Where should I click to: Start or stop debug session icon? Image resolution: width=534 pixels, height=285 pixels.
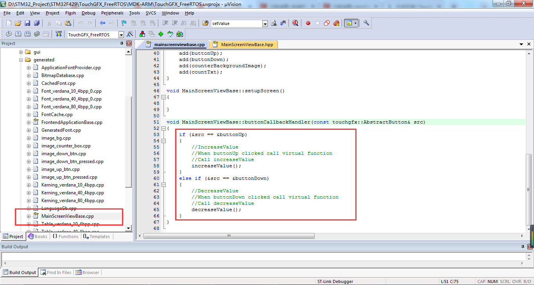click(x=296, y=23)
